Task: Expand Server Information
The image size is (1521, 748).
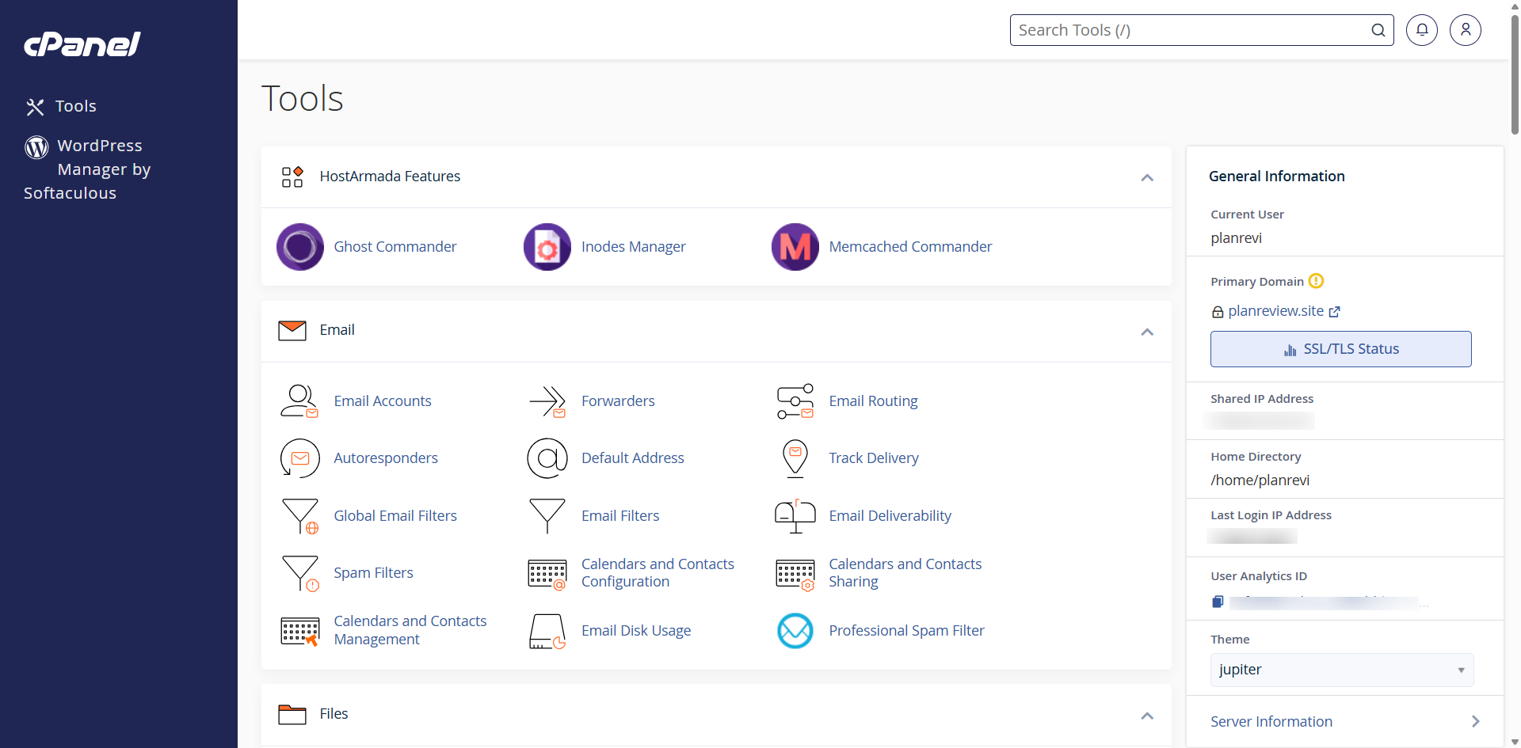Action: click(x=1345, y=721)
